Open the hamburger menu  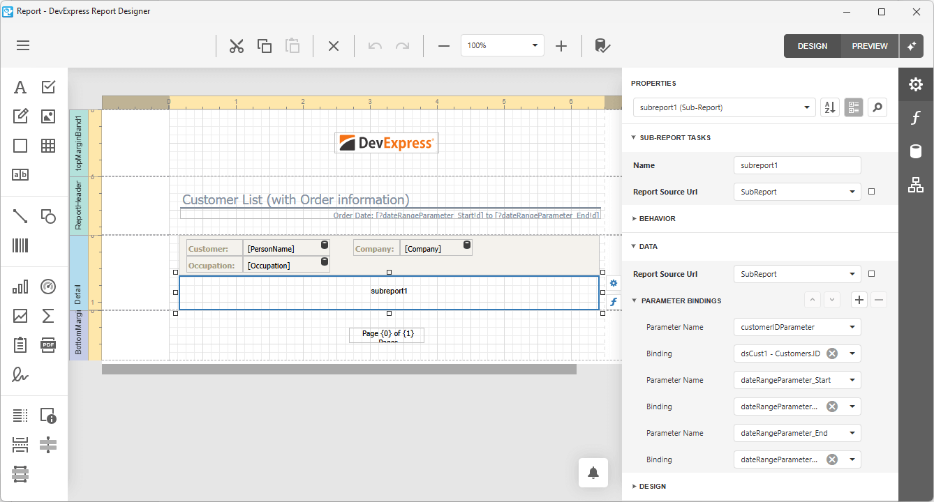[x=22, y=45]
